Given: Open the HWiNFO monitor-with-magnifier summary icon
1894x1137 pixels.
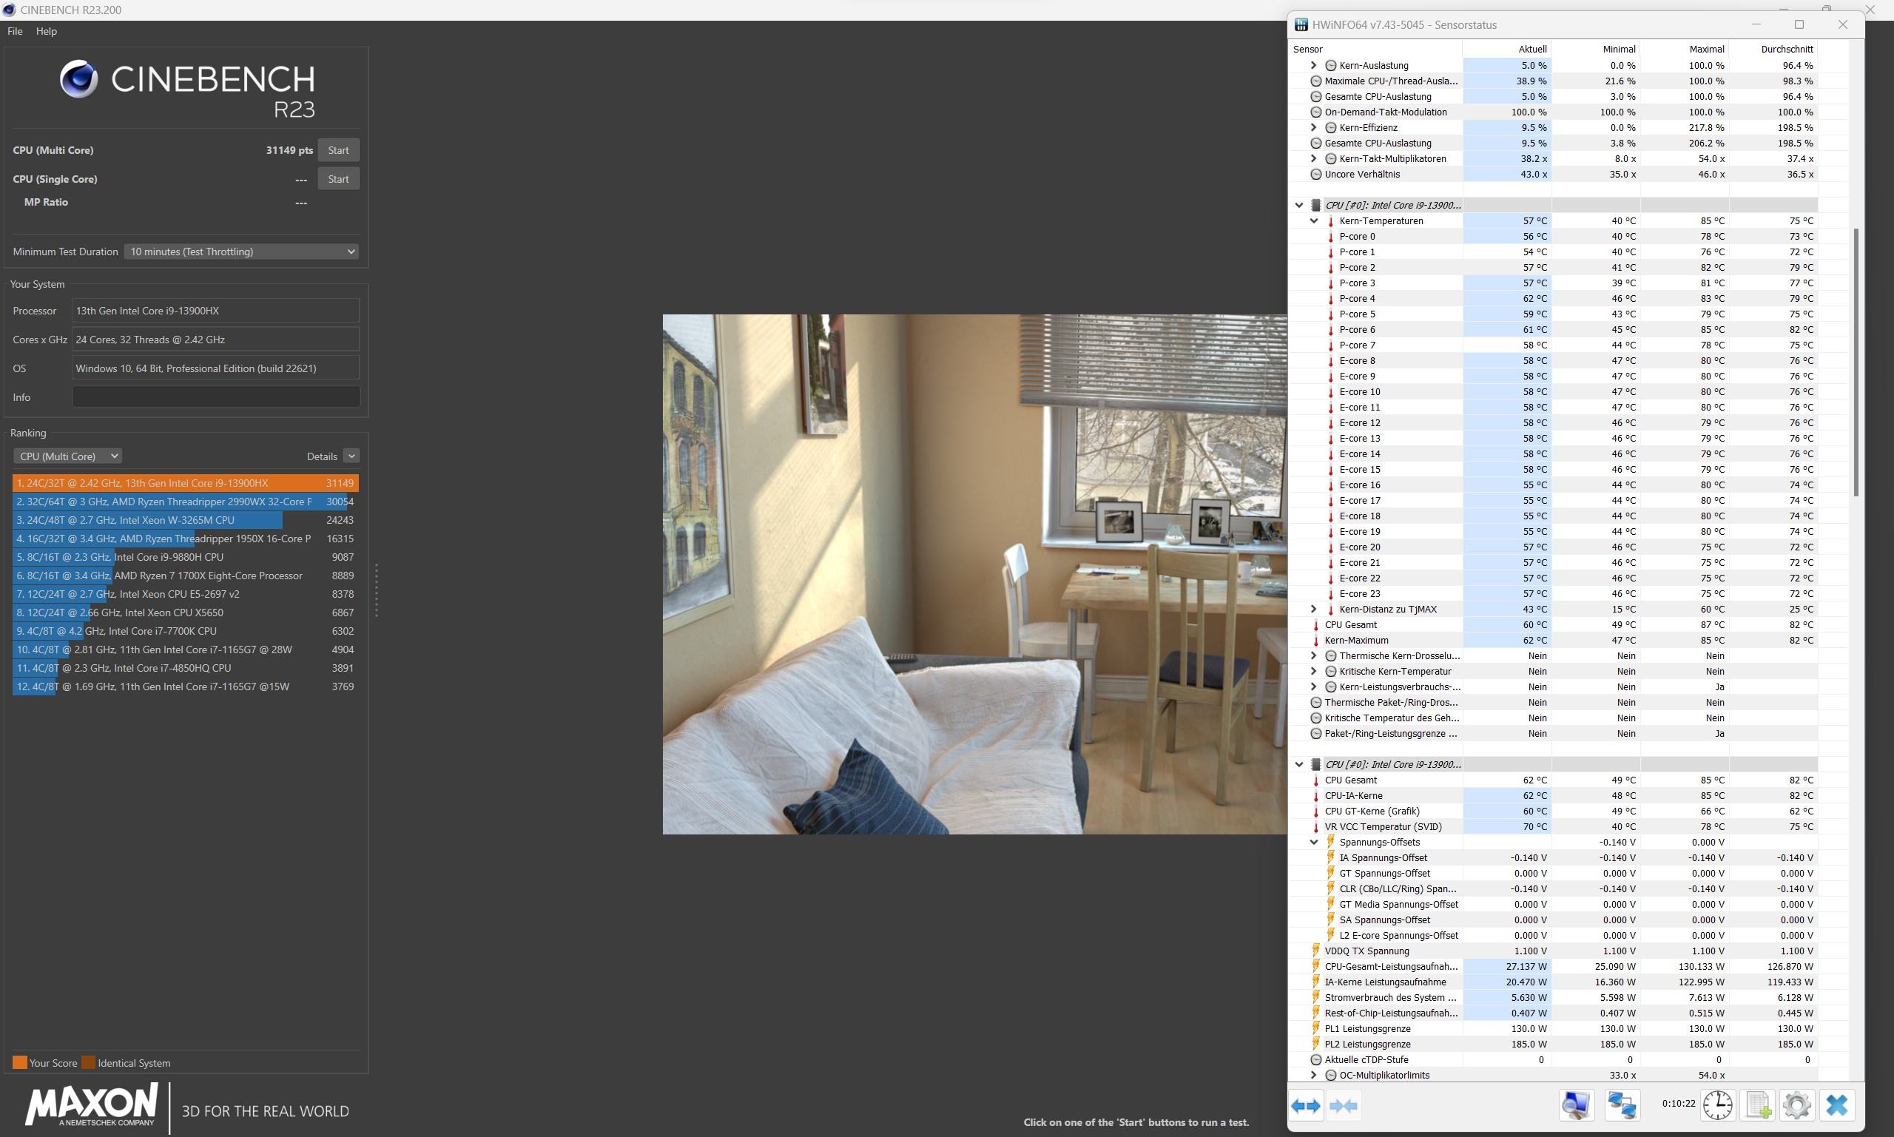Looking at the screenshot, I should 1576,1105.
